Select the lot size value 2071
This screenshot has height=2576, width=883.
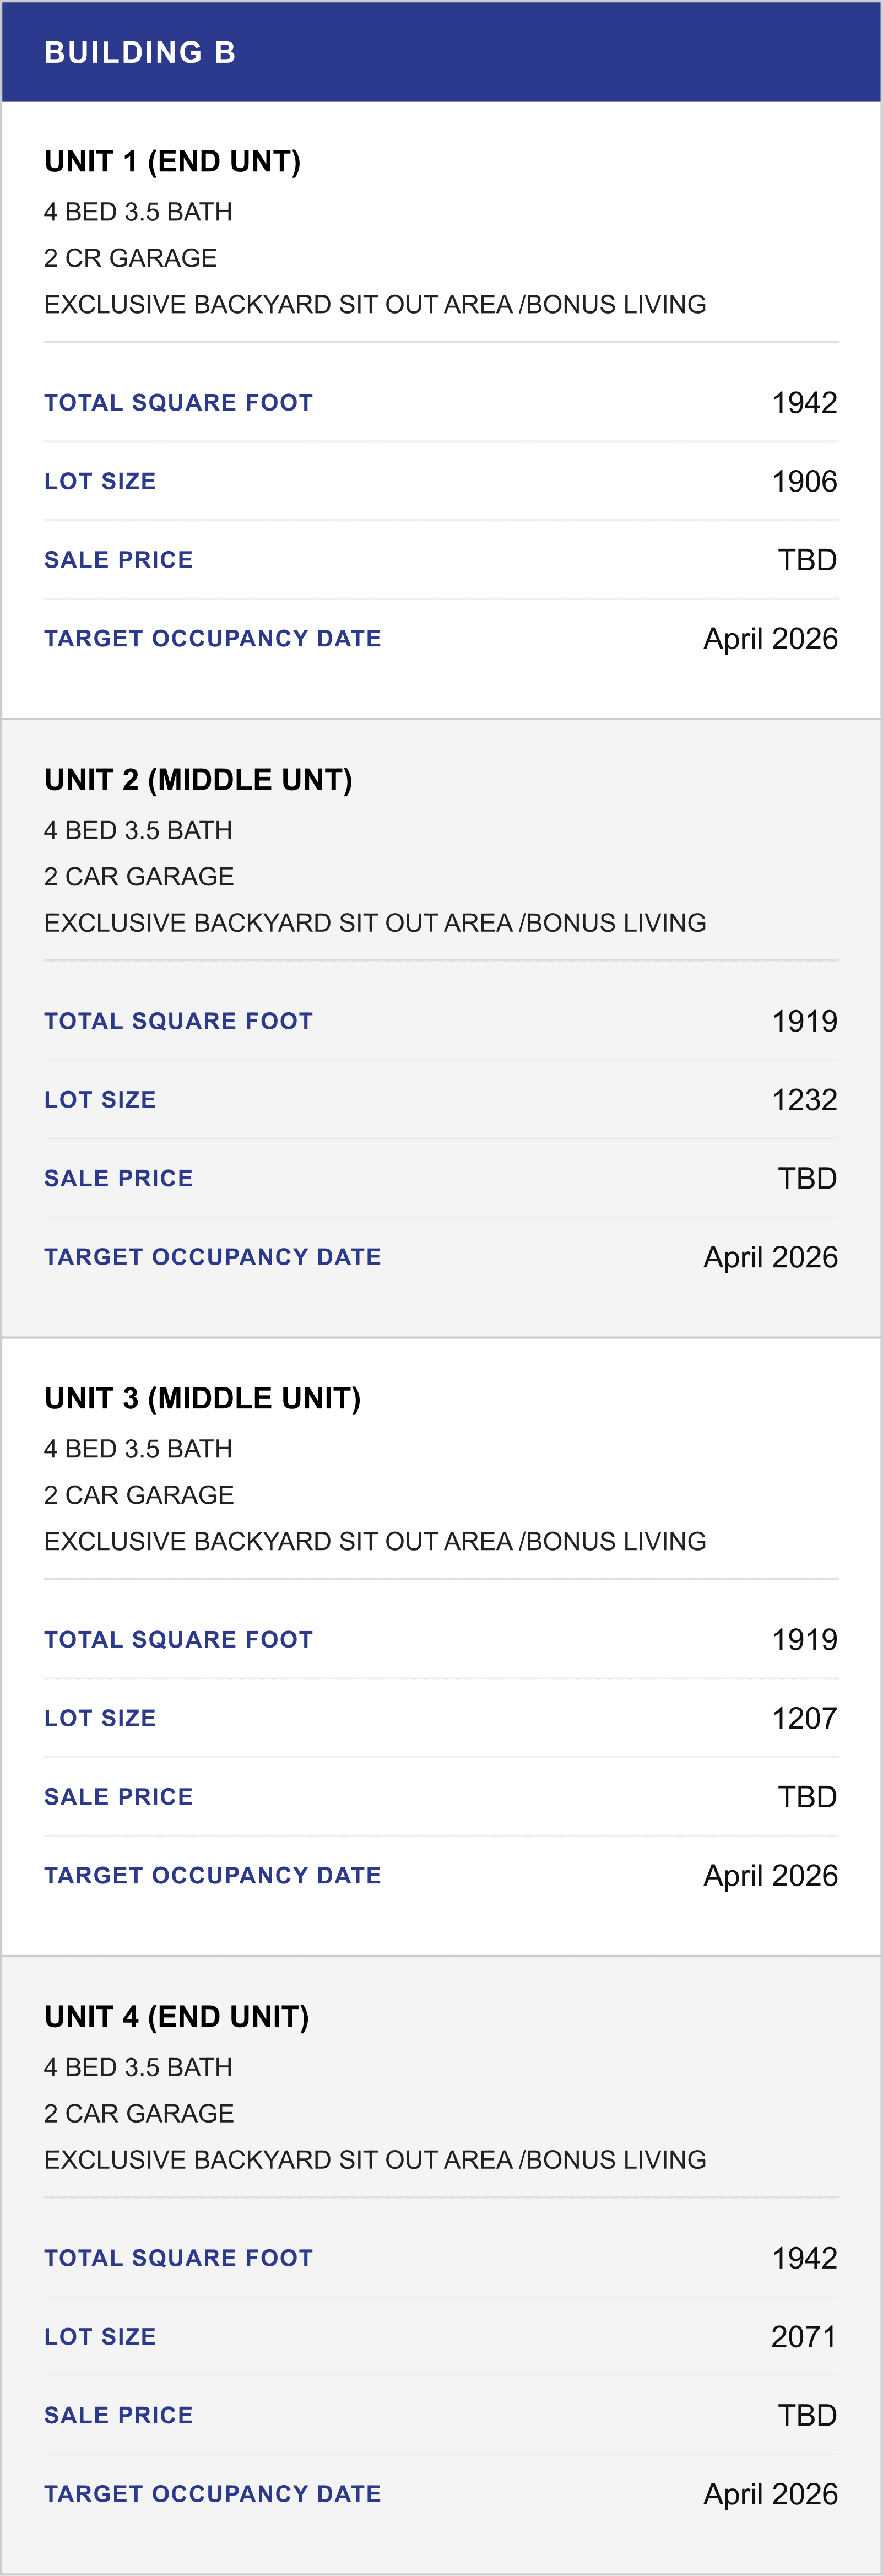point(804,2336)
